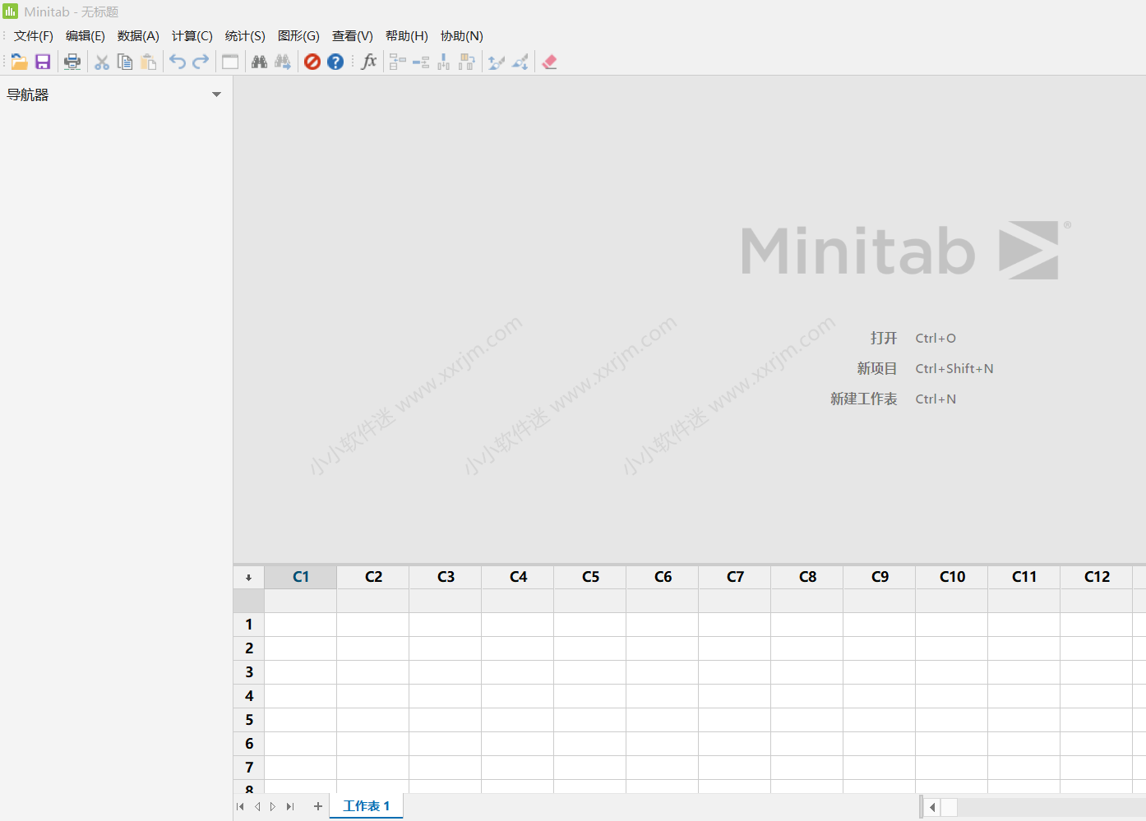Image resolution: width=1146 pixels, height=821 pixels.
Task: Click the Undo arrow icon
Action: [x=178, y=62]
